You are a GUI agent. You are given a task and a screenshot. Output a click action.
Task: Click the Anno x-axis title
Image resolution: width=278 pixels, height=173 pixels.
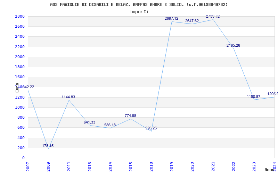tap(270, 170)
